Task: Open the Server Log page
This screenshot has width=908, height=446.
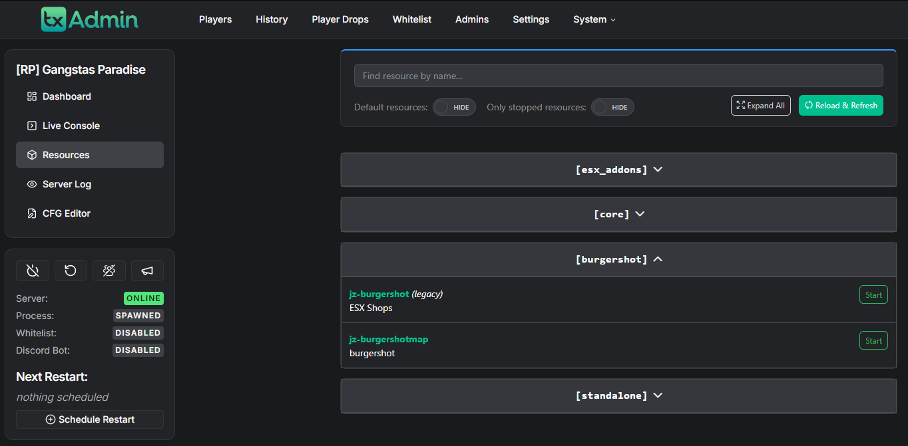Action: [67, 184]
